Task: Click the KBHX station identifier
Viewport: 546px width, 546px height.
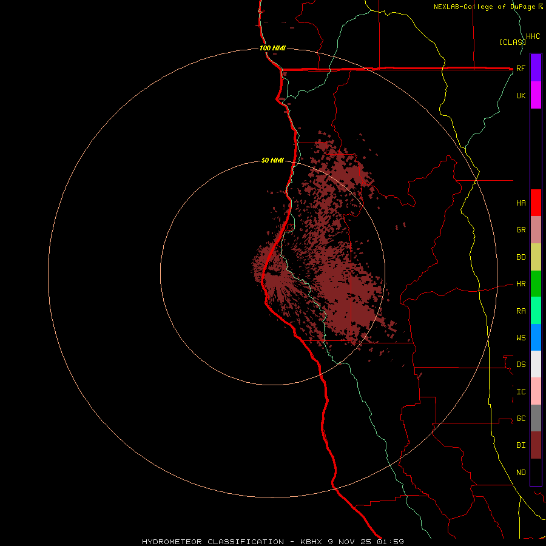Action: pyautogui.click(x=312, y=542)
